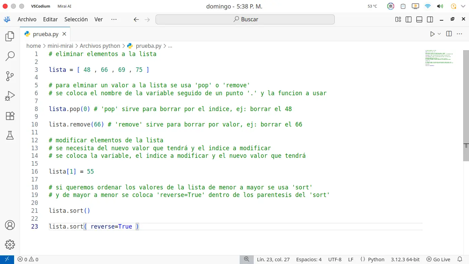The height and width of the screenshot is (264, 469).
Task: Click the line 'lista[1] = 55'
Action: (71, 172)
